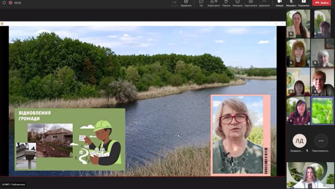Select the tile with framed wall picture
Screen dimensions: 335x189
322,53
